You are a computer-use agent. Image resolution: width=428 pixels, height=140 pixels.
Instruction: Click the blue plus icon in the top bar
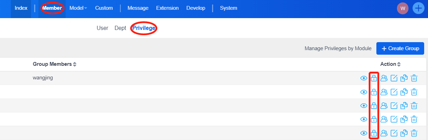[418, 8]
